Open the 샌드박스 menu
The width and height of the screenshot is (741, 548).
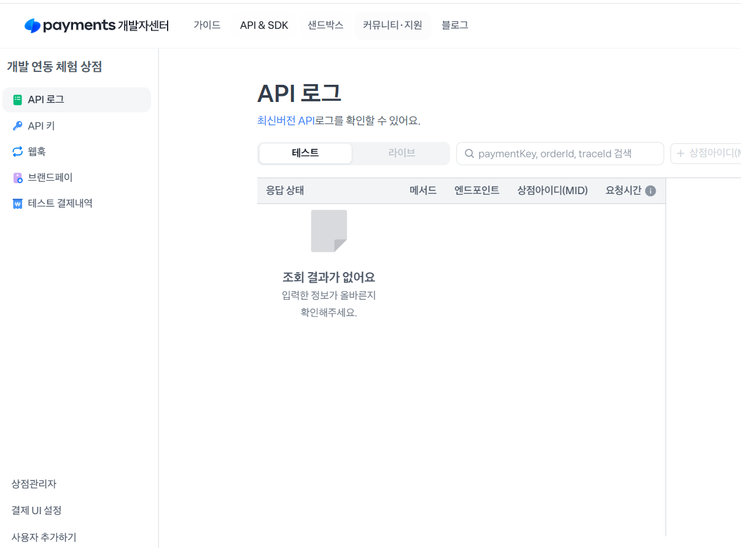(x=325, y=25)
